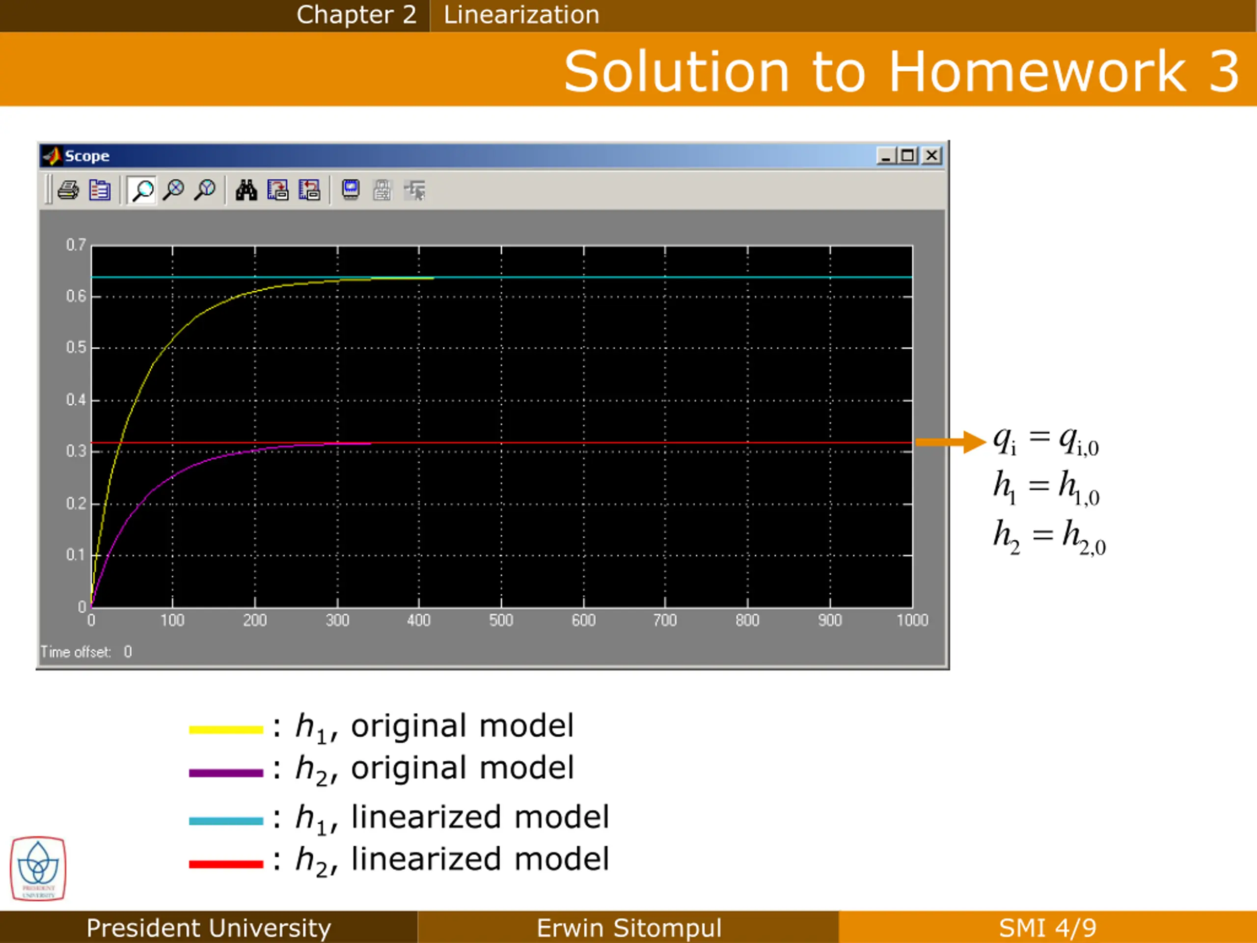The image size is (1257, 943).
Task: Click Restore saved axes settings icon
Action: (x=309, y=190)
